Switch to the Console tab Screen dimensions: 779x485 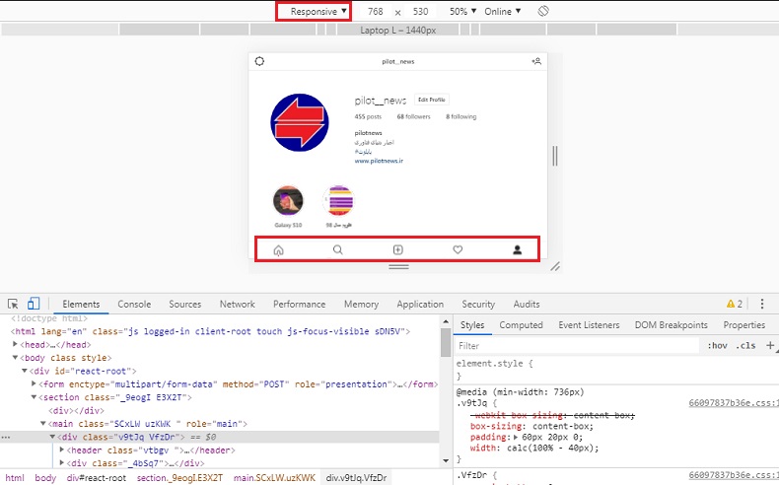pyautogui.click(x=134, y=304)
